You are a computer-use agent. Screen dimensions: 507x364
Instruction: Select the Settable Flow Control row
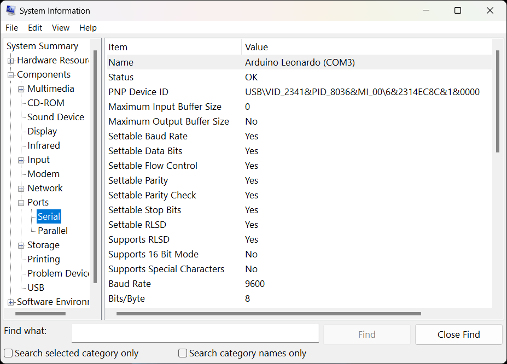click(299, 166)
